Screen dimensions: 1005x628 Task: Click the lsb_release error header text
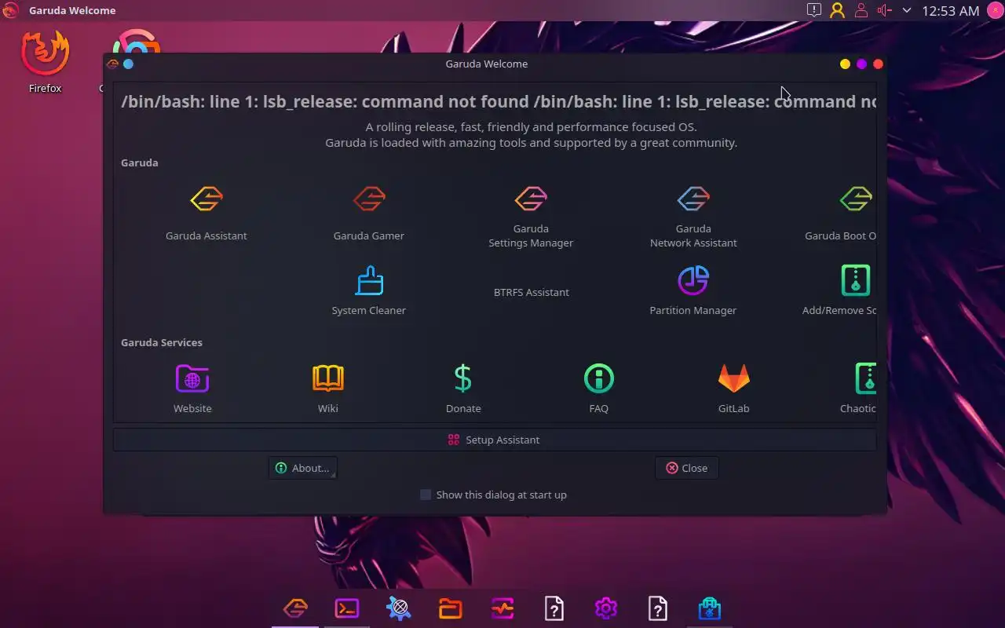pyautogui.click(x=499, y=101)
